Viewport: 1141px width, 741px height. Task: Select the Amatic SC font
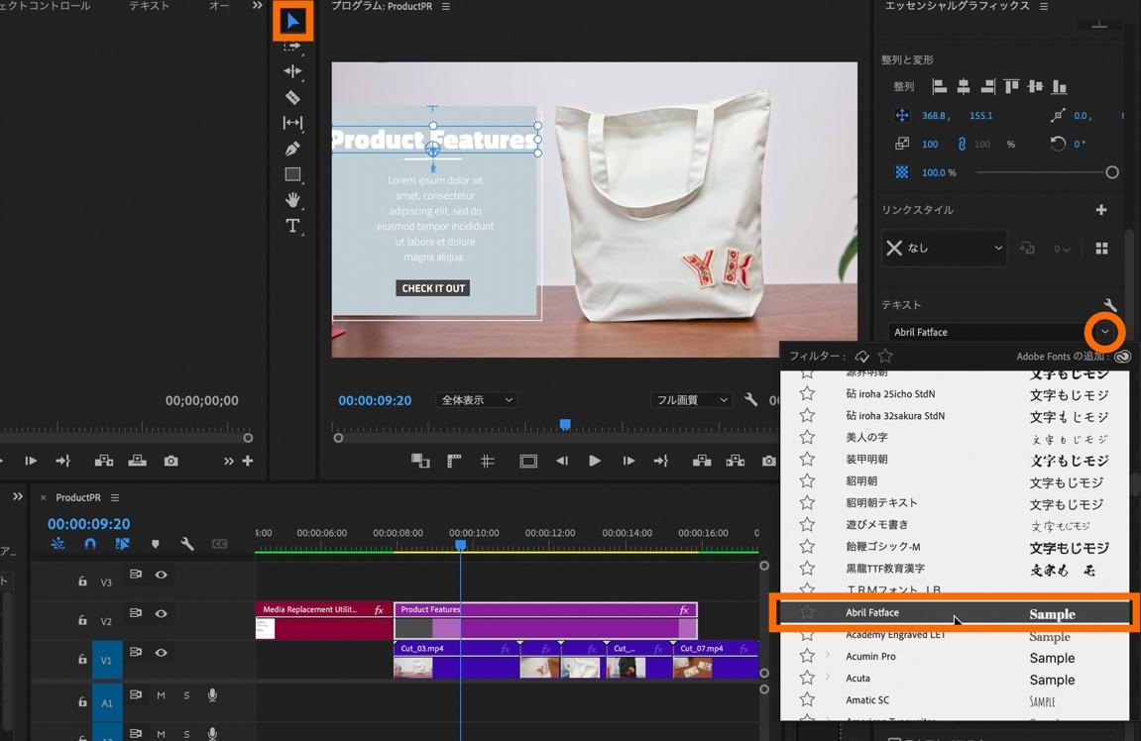click(x=867, y=700)
